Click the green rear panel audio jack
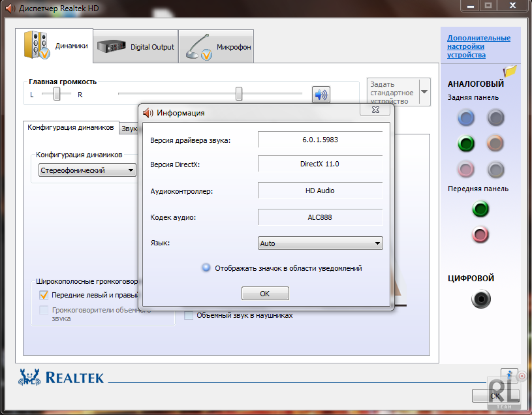 (465, 144)
